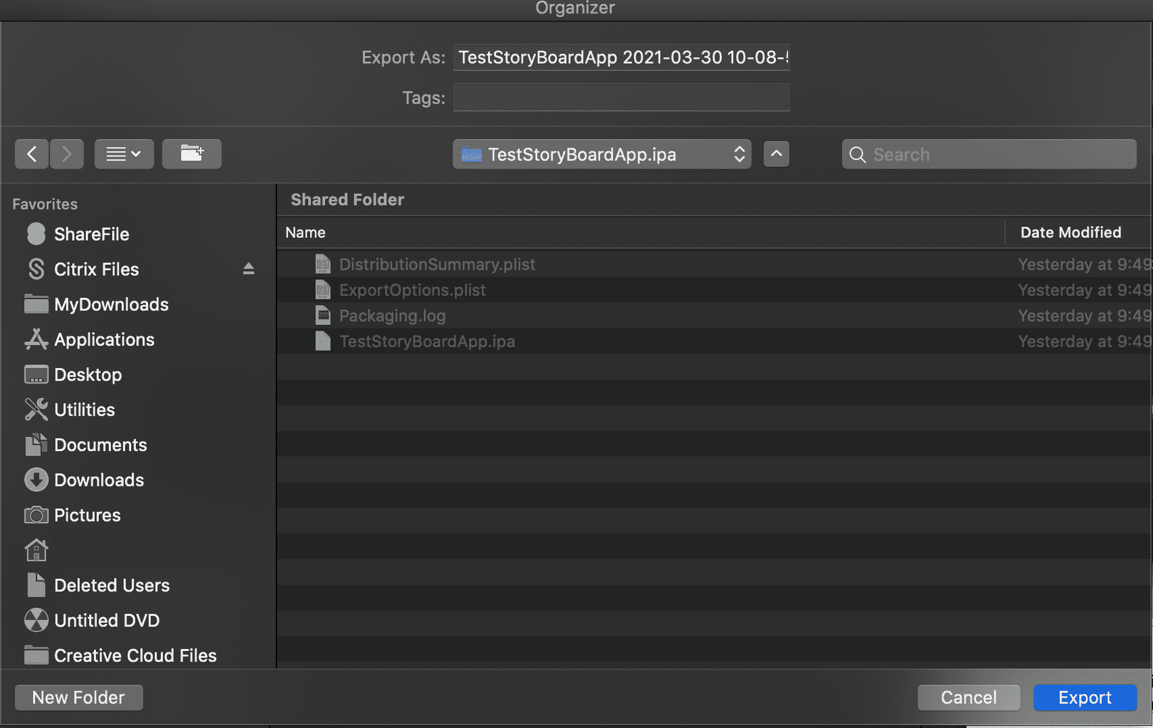Screen dimensions: 1153x728
Task: Click the Export As filename field
Action: point(621,57)
